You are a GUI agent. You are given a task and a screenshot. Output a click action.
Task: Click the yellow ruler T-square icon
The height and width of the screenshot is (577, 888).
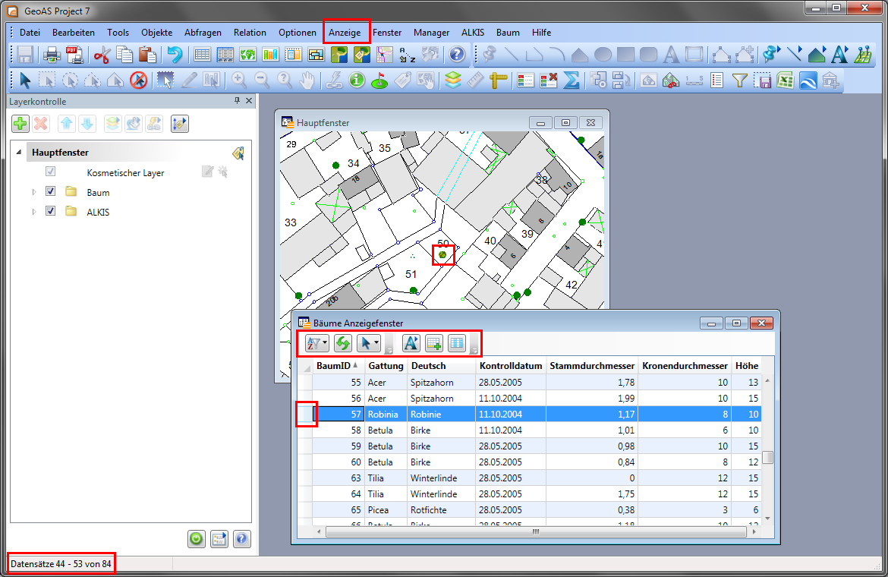click(498, 80)
